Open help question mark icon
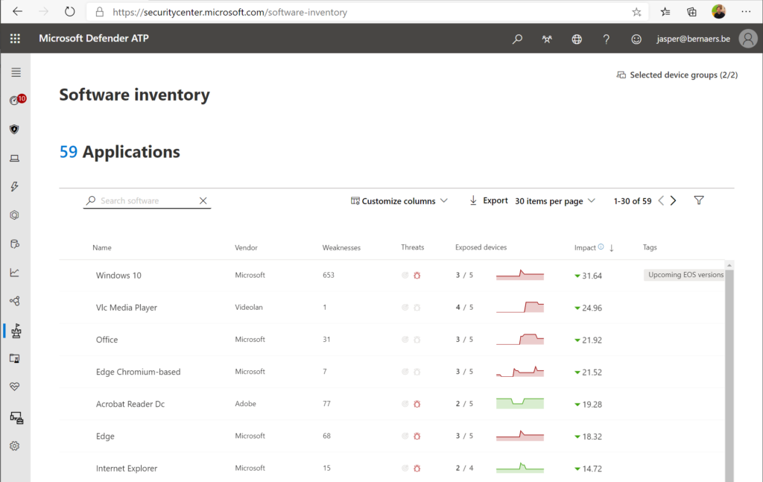 pyautogui.click(x=607, y=39)
